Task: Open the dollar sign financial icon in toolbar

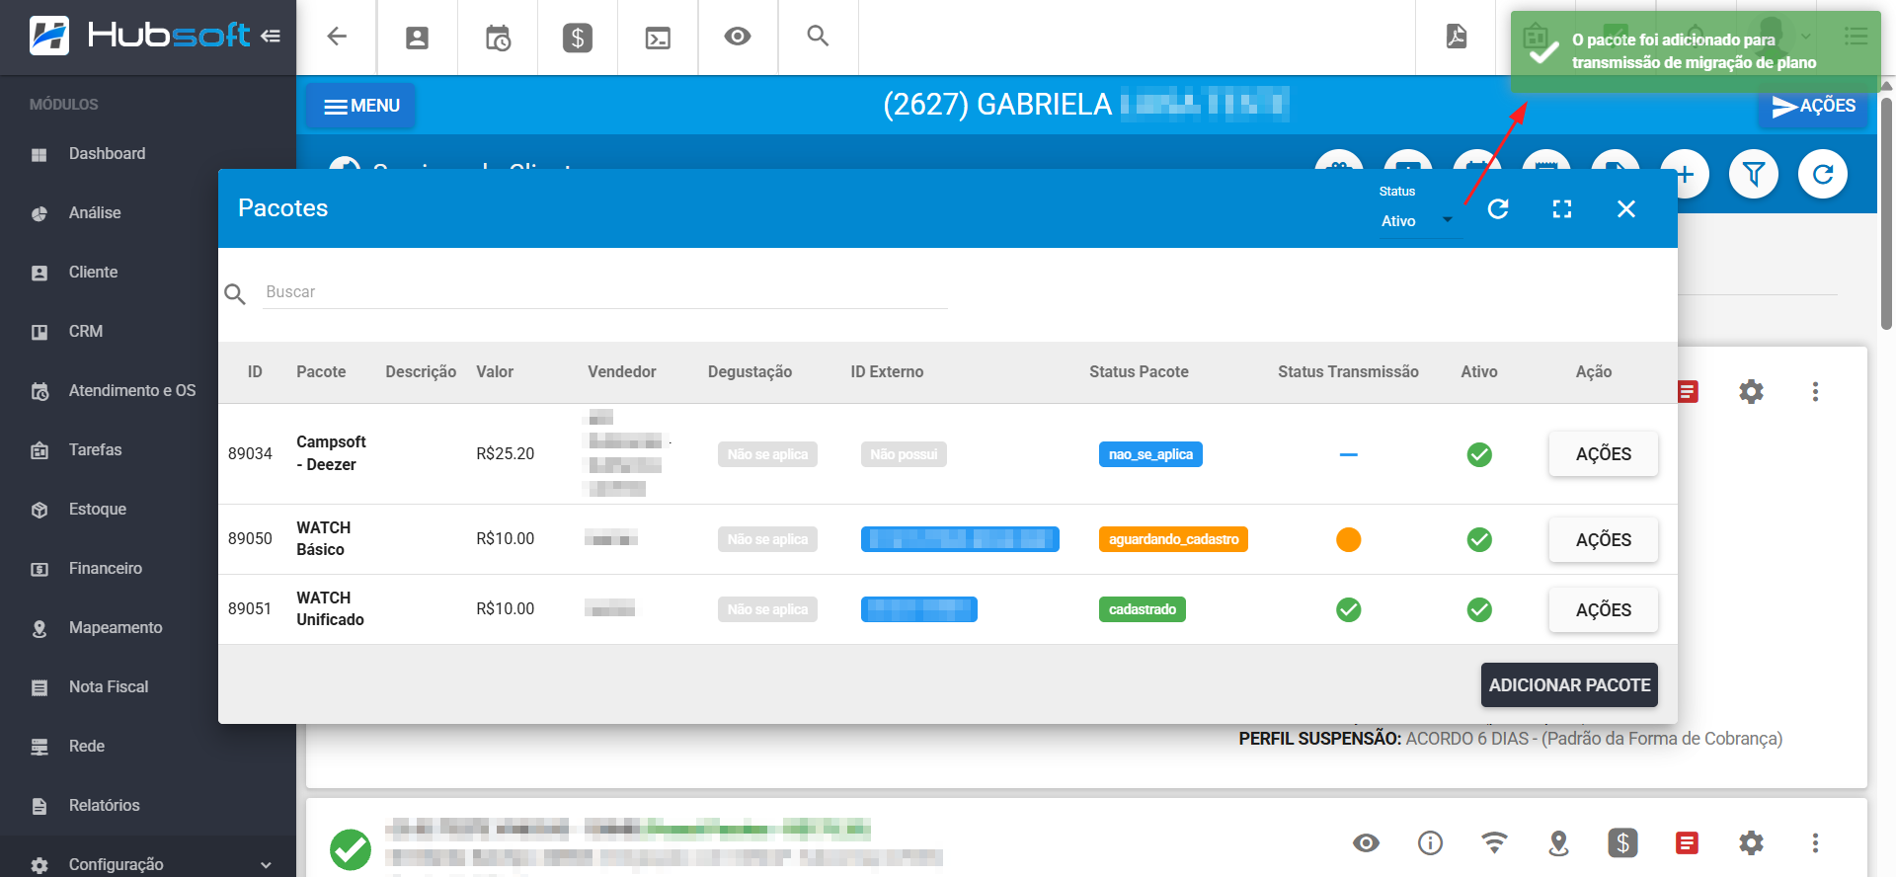Action: pyautogui.click(x=578, y=38)
